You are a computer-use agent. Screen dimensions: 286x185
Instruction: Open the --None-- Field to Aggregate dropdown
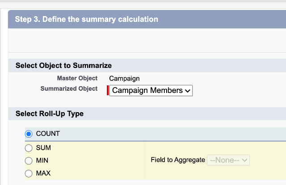[228, 160]
